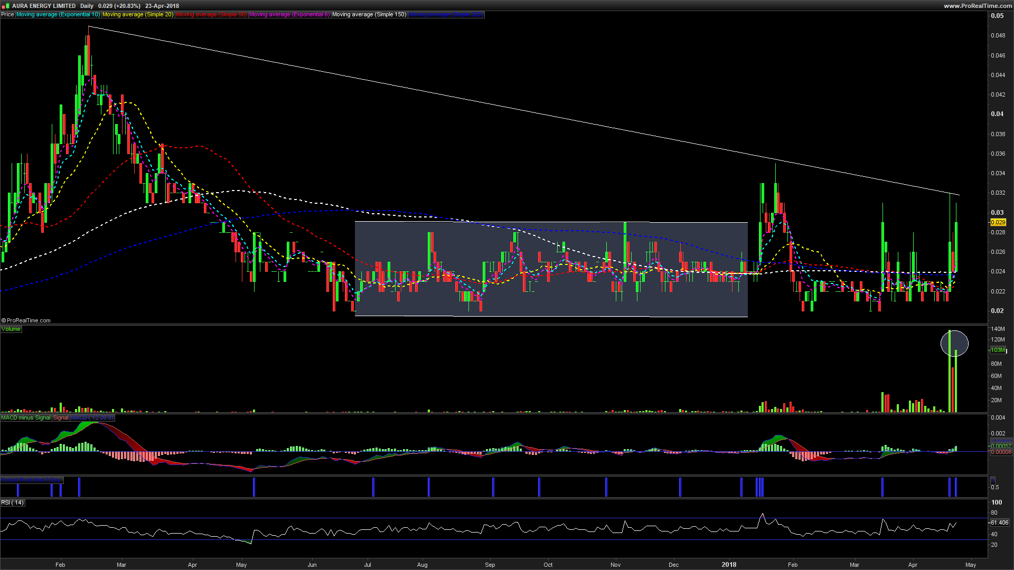Click the Dec label on the time axis

point(674,565)
